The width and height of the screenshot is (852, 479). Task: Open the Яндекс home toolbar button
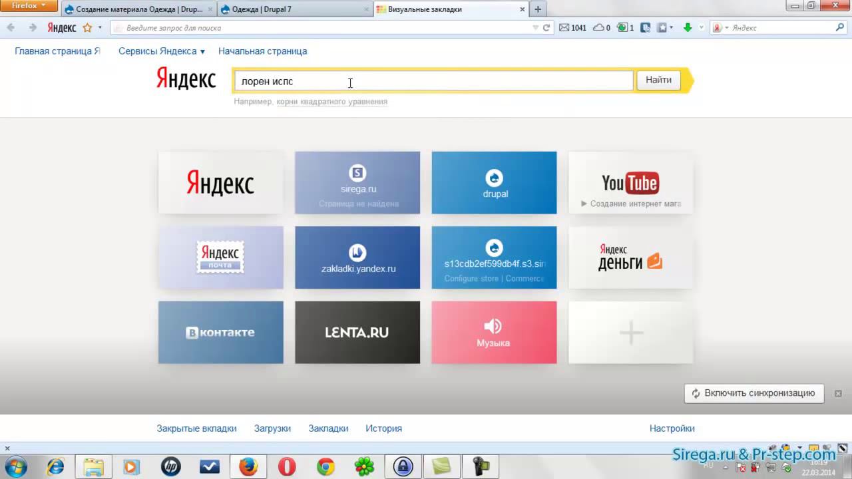tap(61, 28)
